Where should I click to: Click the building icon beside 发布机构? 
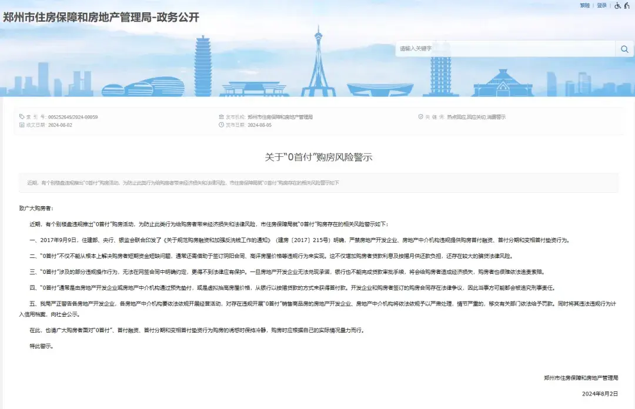point(222,117)
